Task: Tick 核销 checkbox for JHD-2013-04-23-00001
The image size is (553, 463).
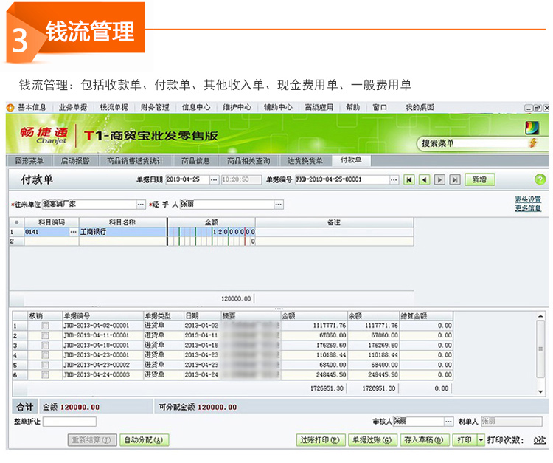Action: (45, 355)
